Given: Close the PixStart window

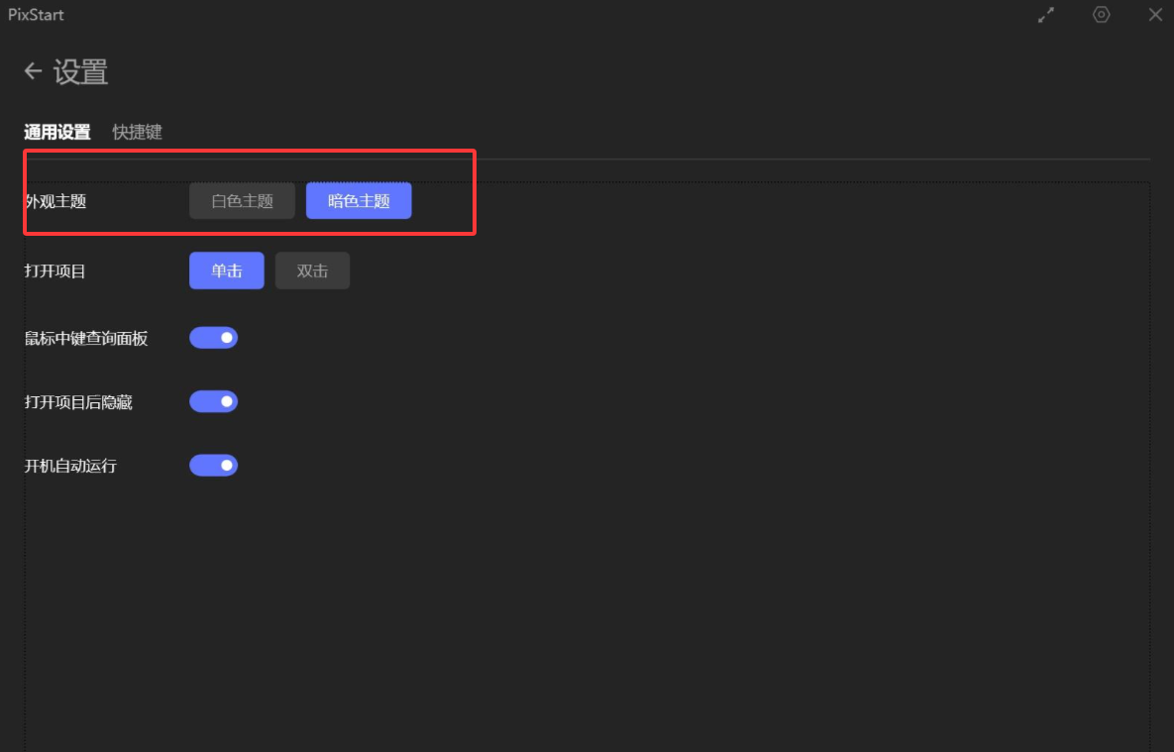Looking at the screenshot, I should pos(1155,15).
